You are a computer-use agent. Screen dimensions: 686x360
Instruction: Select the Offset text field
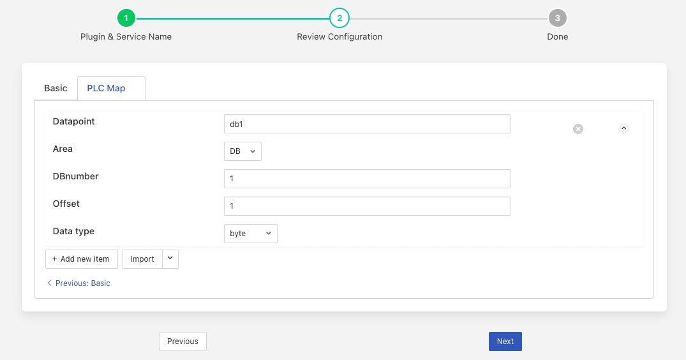click(x=367, y=206)
